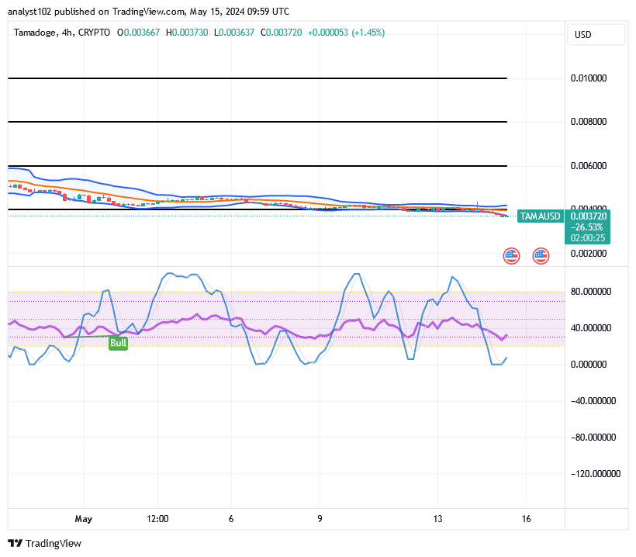Image resolution: width=636 pixels, height=557 pixels.
Task: Click the first US economic event flag icon
Action: click(511, 256)
